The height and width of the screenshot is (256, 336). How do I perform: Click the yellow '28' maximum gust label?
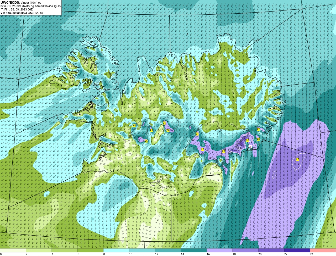point(258,139)
